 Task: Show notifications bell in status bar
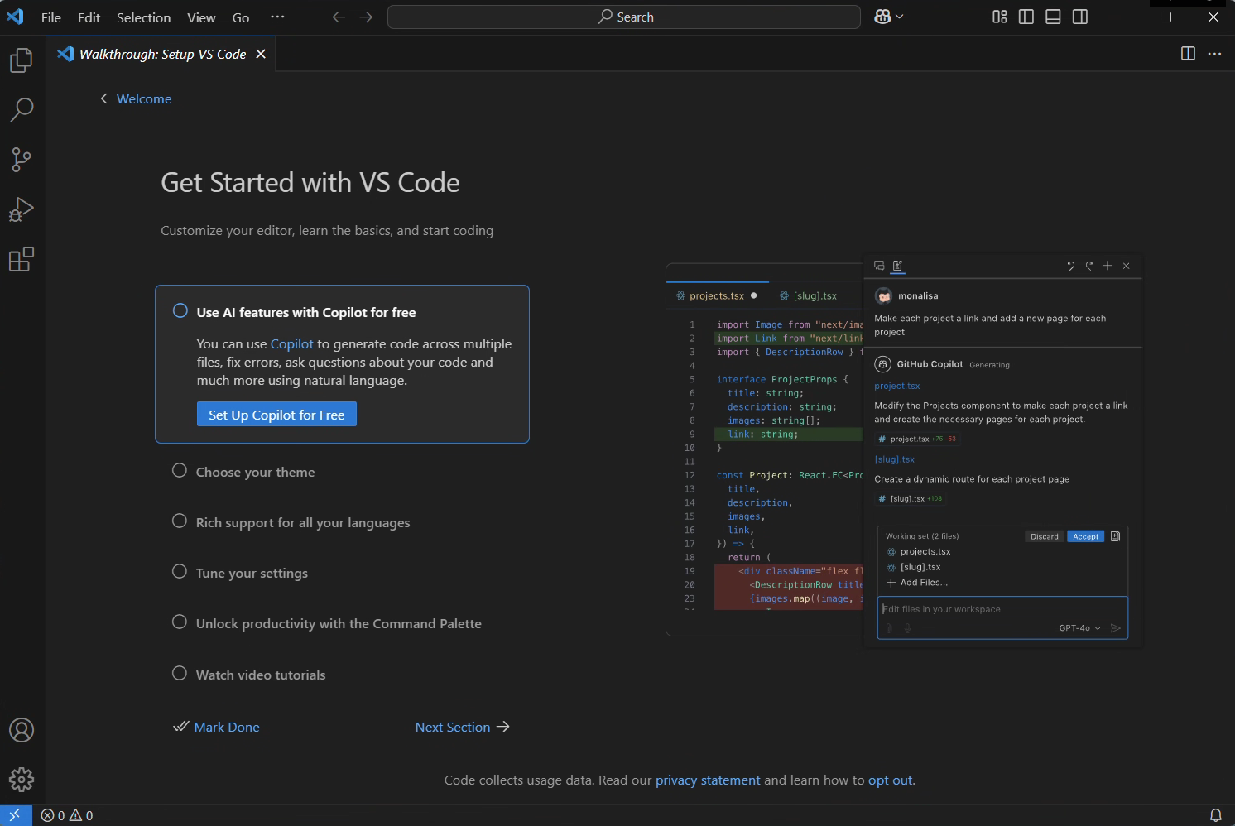[x=1216, y=815]
